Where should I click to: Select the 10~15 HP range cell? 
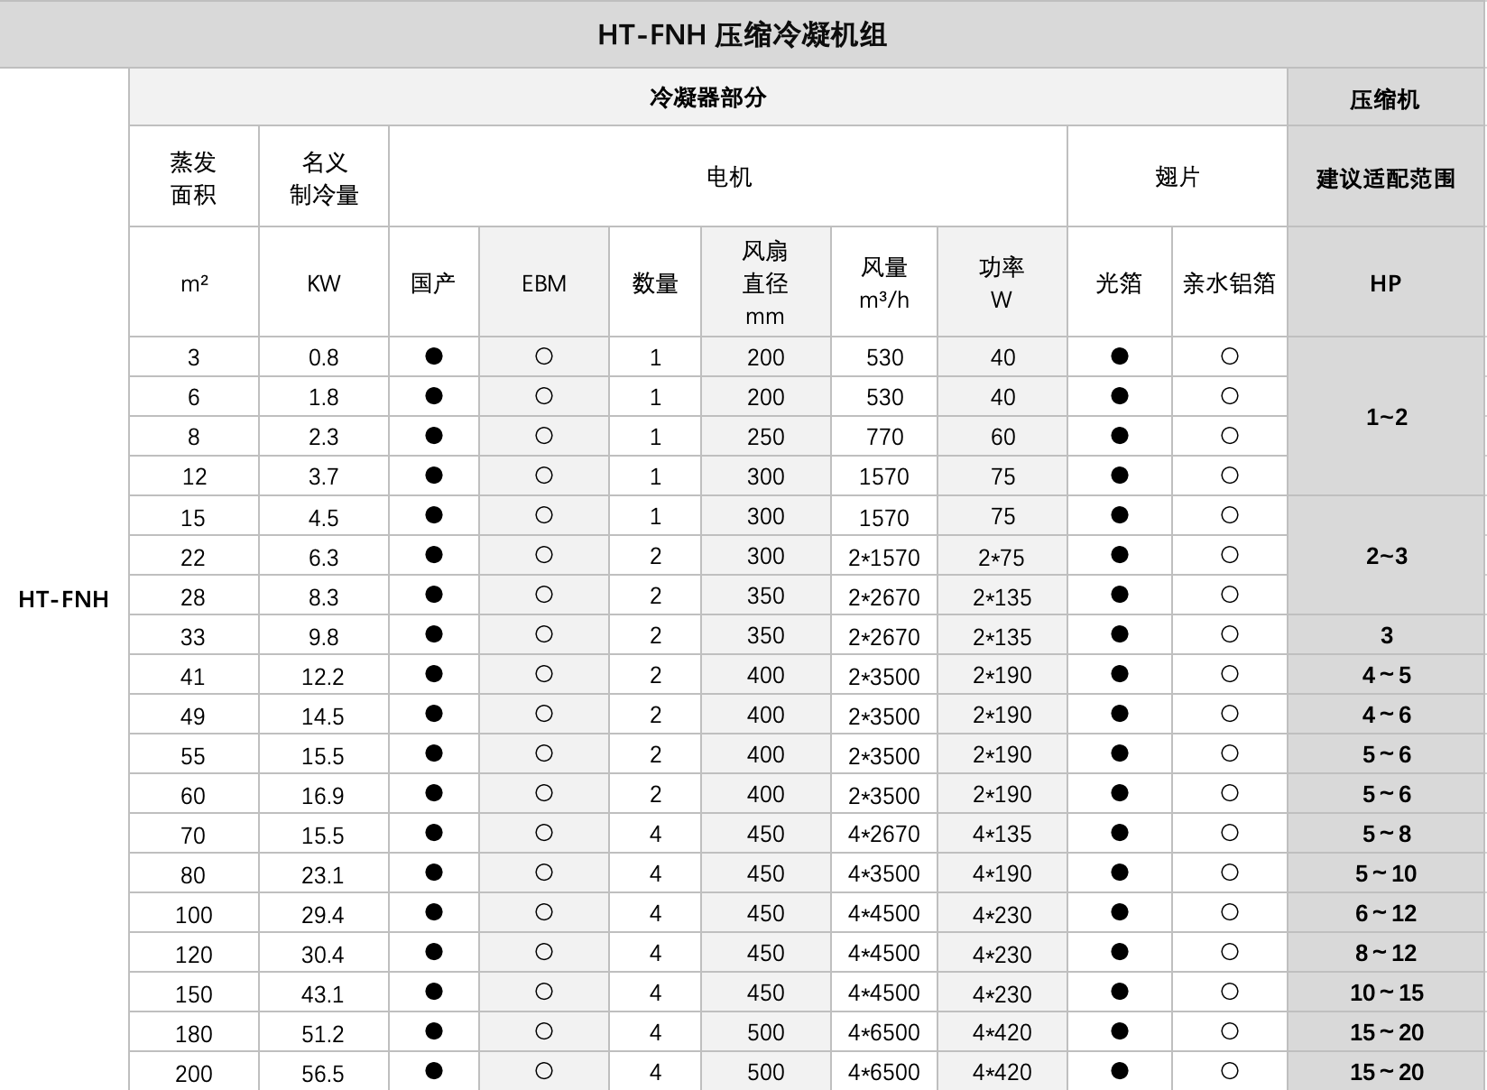point(1386,993)
